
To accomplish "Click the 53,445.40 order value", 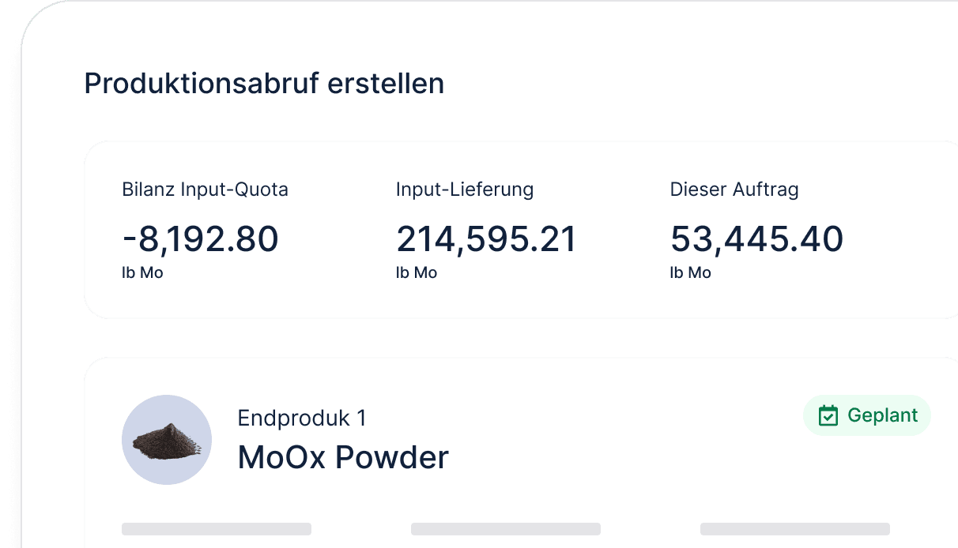I will (756, 238).
